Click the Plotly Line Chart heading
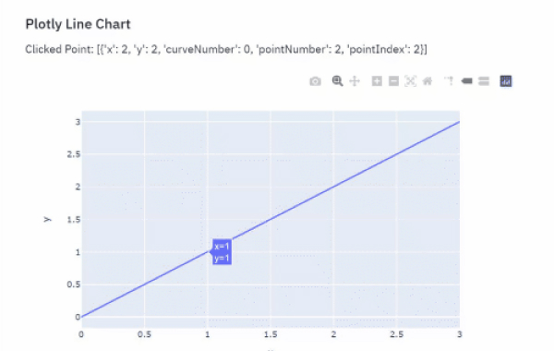Viewport: 554px width, 351px height. (x=78, y=24)
